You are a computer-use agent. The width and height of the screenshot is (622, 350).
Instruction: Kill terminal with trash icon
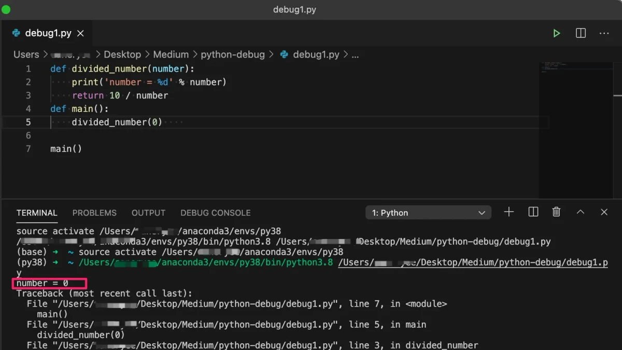point(556,212)
